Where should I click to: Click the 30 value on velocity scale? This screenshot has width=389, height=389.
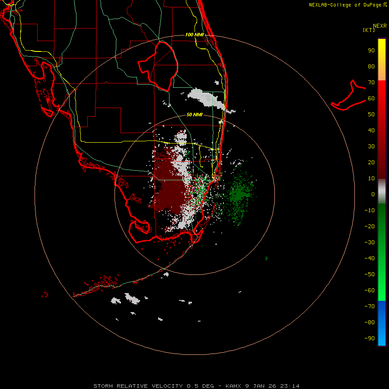(371, 147)
